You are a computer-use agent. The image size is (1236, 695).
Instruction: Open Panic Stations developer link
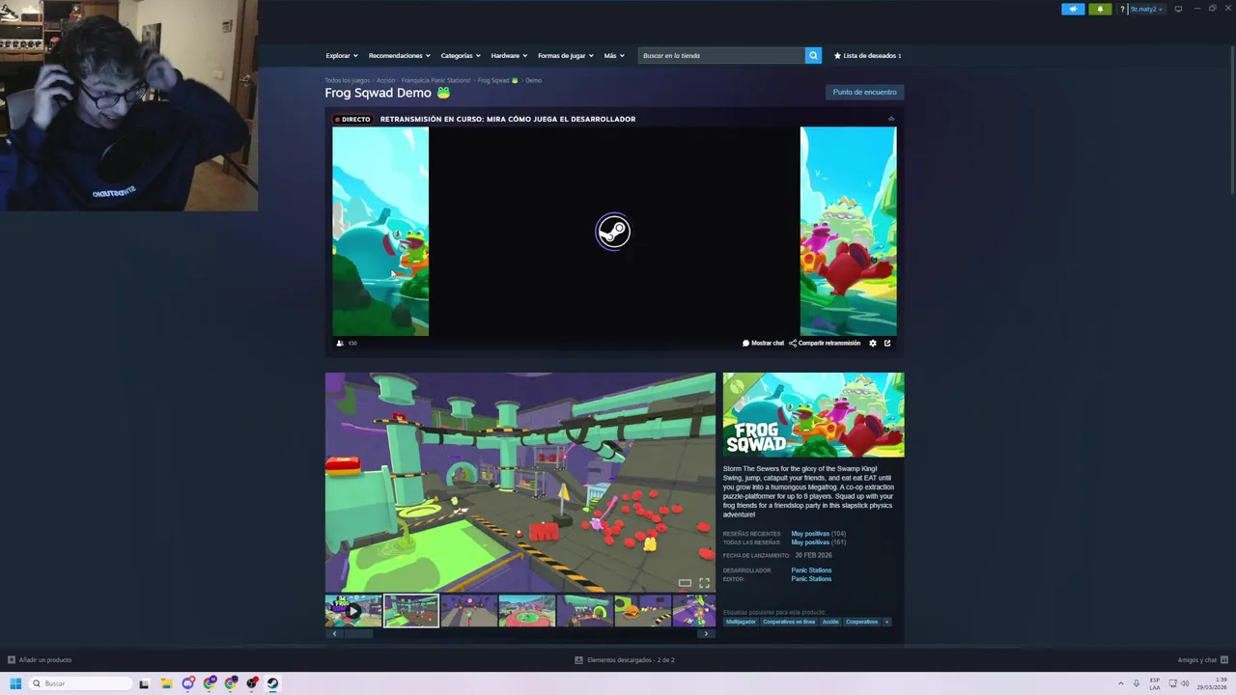point(811,570)
